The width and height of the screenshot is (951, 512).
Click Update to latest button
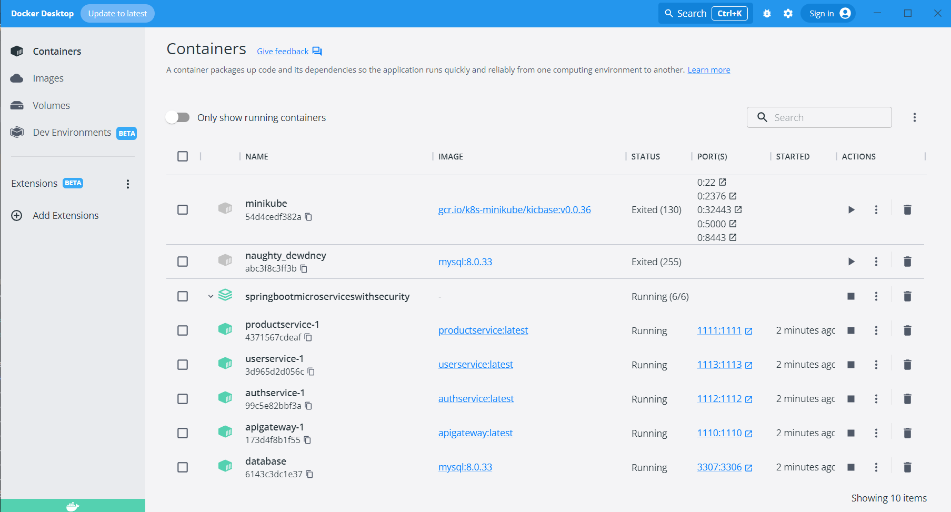coord(117,14)
